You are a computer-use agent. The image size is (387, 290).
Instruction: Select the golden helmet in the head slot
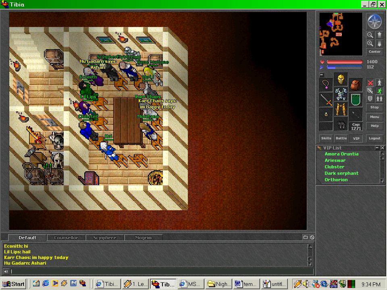click(341, 79)
